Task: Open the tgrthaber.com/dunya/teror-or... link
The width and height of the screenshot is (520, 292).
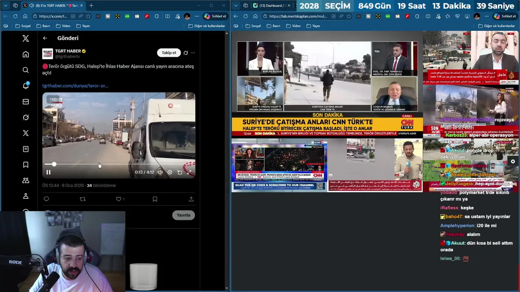Action: pyautogui.click(x=75, y=86)
